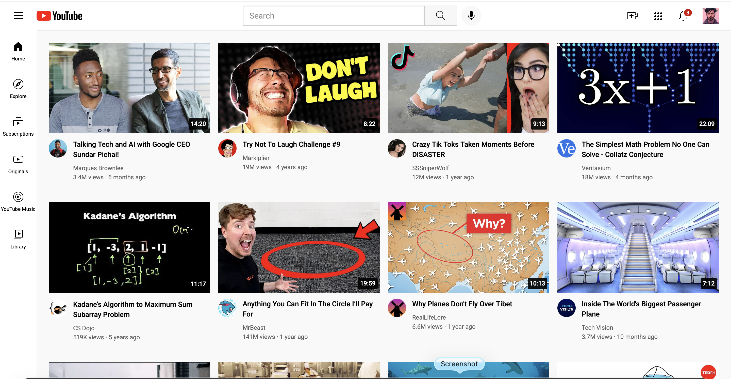The height and width of the screenshot is (379, 731).
Task: Click the Veritasium channel name
Action: tap(596, 168)
